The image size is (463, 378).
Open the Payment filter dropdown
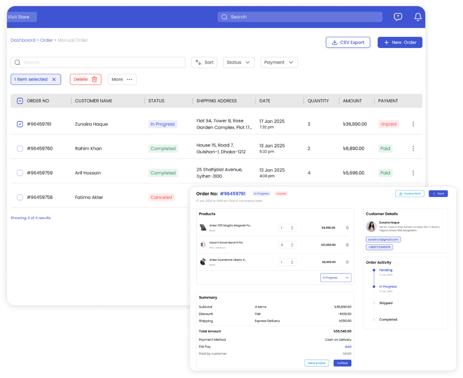click(x=279, y=62)
